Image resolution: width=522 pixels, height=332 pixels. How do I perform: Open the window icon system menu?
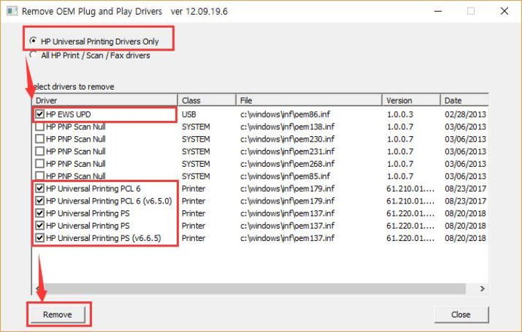[x=12, y=11]
